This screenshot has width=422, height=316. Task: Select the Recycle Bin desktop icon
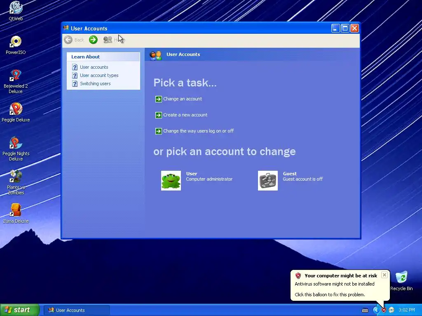[401, 277]
